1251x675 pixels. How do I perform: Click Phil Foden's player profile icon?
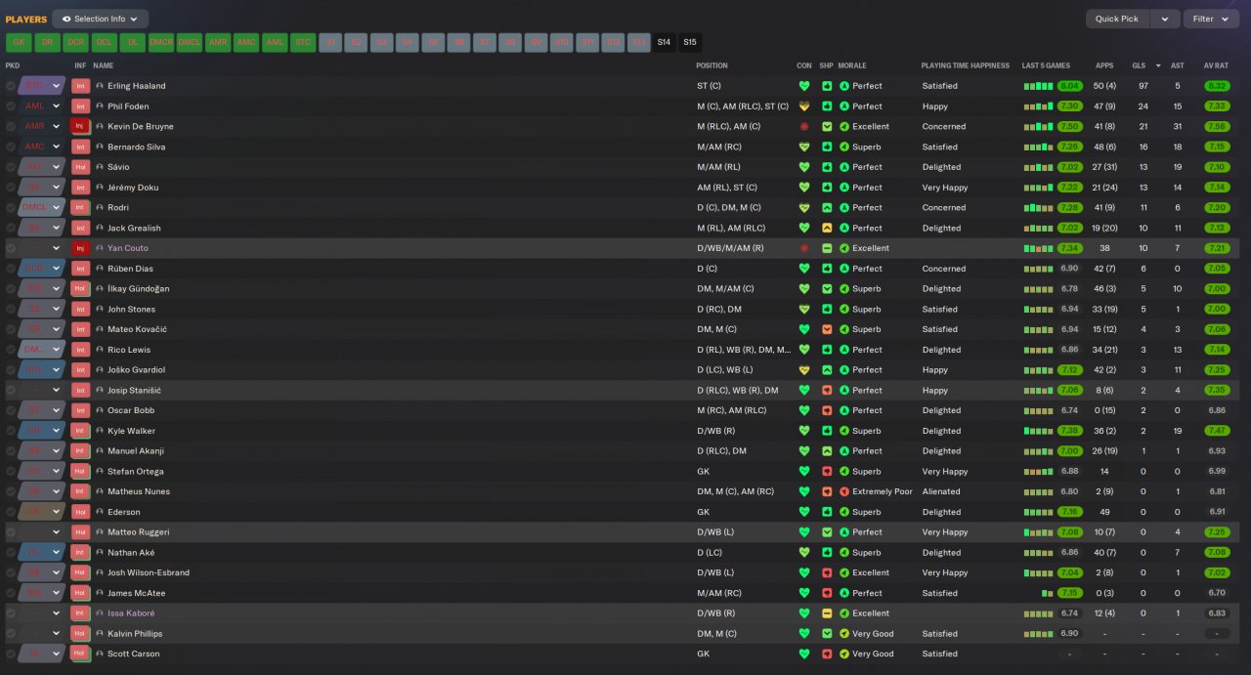pos(100,106)
